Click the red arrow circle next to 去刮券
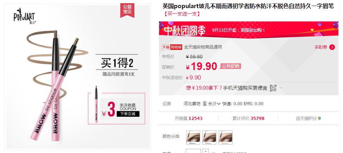The height and width of the screenshot is (153, 343). coord(332,47)
